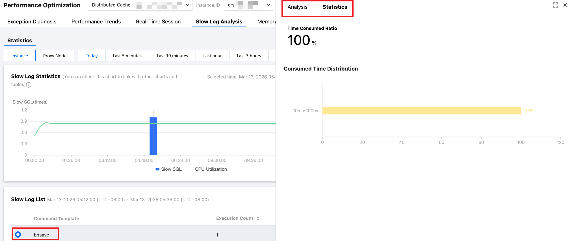Switch to Proxy Node view
The image size is (572, 241).
click(x=55, y=56)
